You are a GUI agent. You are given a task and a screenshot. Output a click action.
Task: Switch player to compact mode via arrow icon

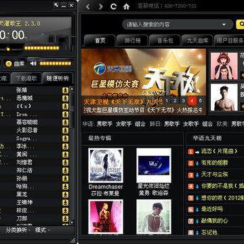pos(56,5)
